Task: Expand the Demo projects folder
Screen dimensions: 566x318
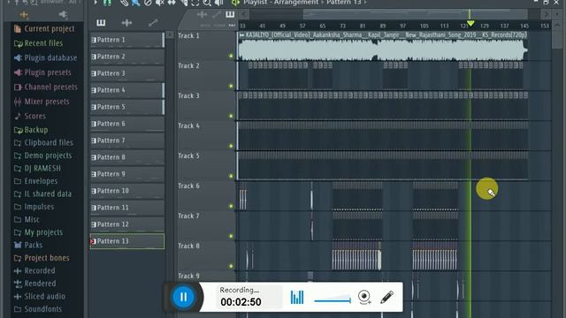Action: 42,155
